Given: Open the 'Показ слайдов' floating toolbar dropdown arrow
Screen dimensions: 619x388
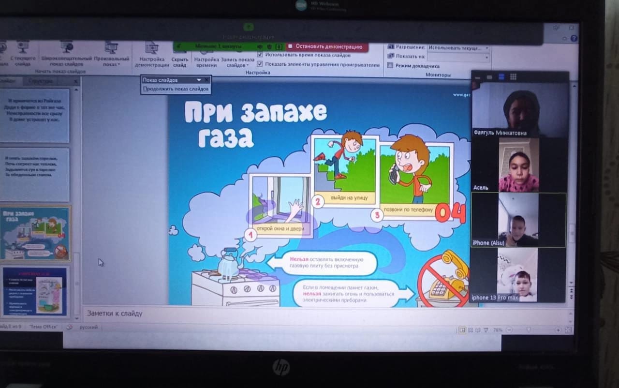Looking at the screenshot, I should pyautogui.click(x=198, y=80).
